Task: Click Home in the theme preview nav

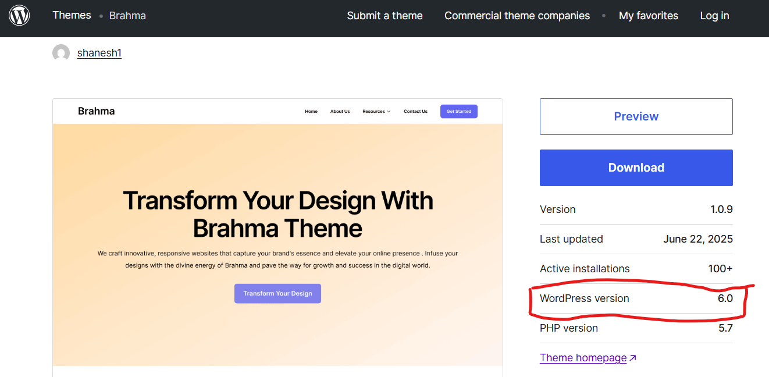Action: point(311,111)
